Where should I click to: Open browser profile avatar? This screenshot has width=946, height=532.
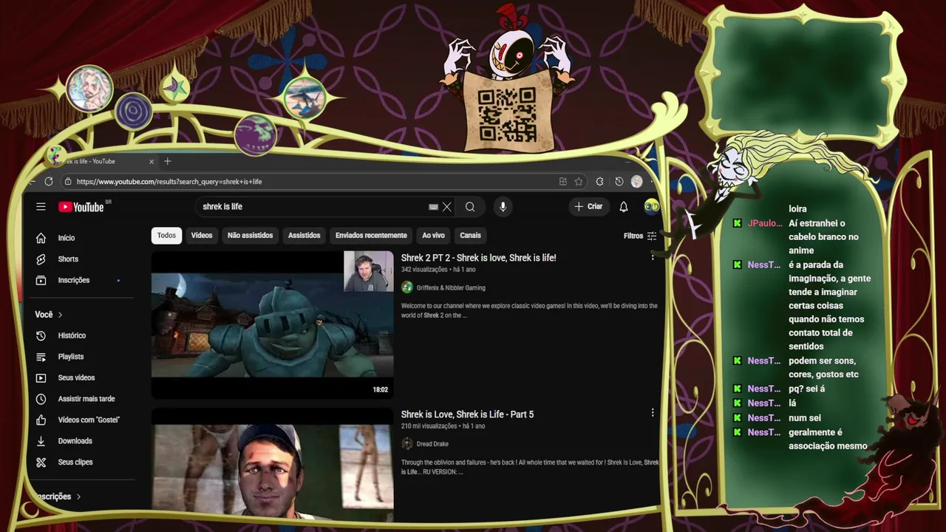(x=636, y=181)
